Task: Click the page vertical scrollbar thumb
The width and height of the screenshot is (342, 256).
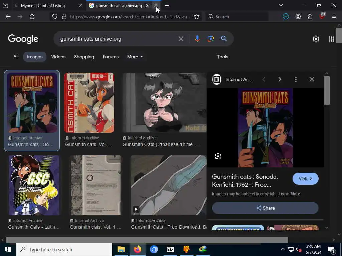Action: (339, 35)
